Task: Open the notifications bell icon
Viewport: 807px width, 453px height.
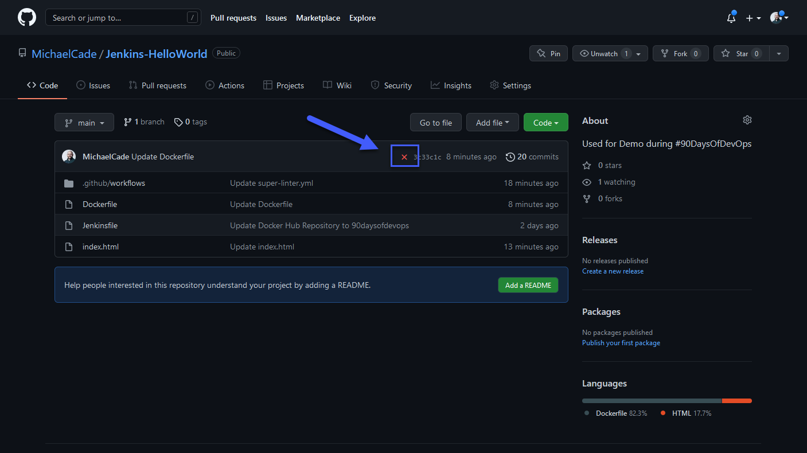Action: pos(731,18)
